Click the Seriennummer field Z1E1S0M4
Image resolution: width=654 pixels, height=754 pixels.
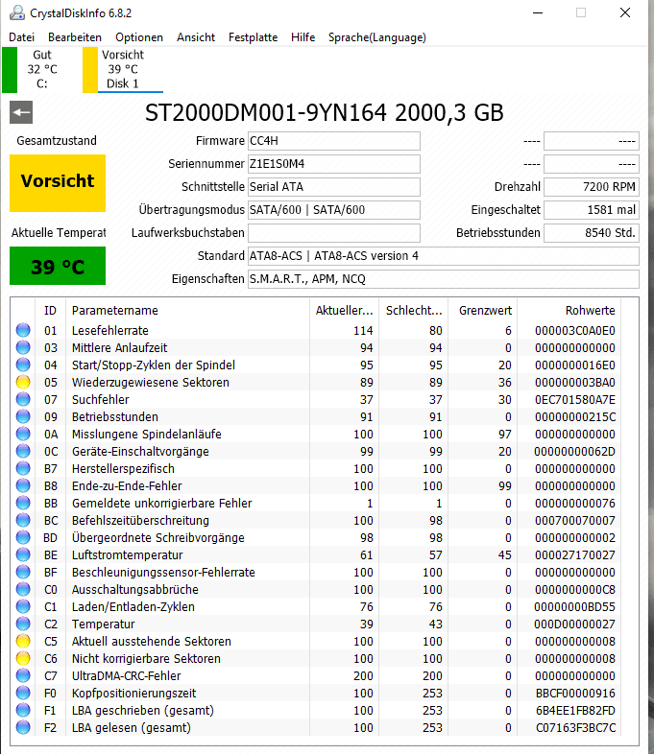click(x=334, y=164)
